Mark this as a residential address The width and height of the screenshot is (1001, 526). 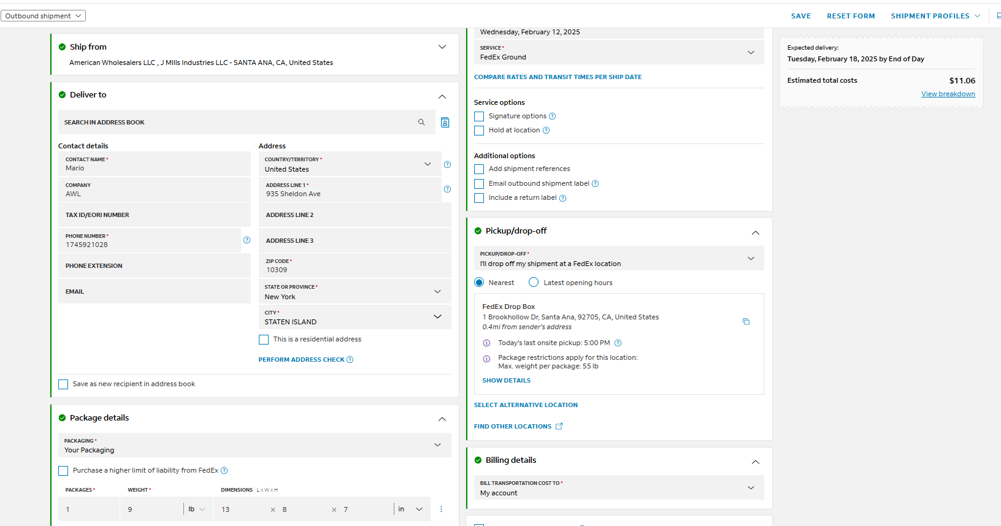click(264, 340)
